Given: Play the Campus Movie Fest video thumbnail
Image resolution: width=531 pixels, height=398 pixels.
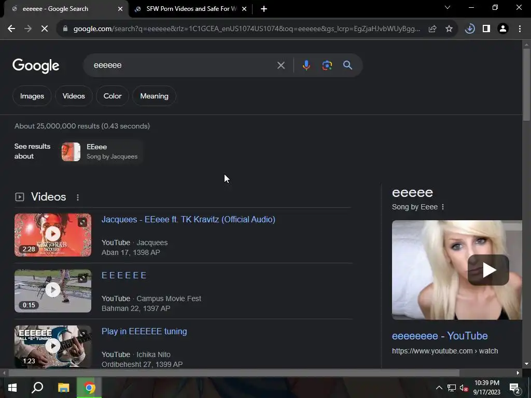Looking at the screenshot, I should [53, 290].
